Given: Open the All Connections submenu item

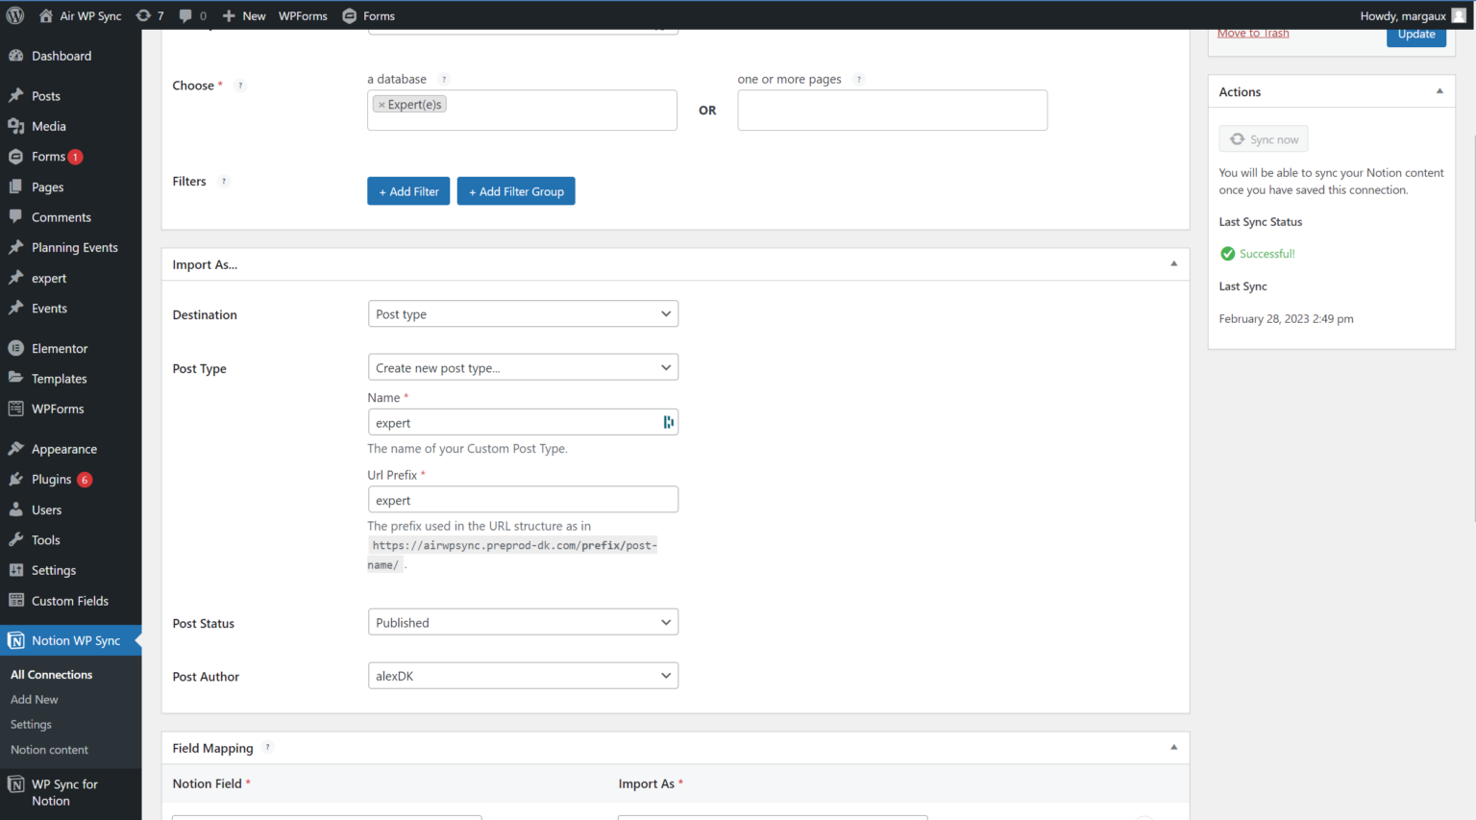Looking at the screenshot, I should coord(50,674).
